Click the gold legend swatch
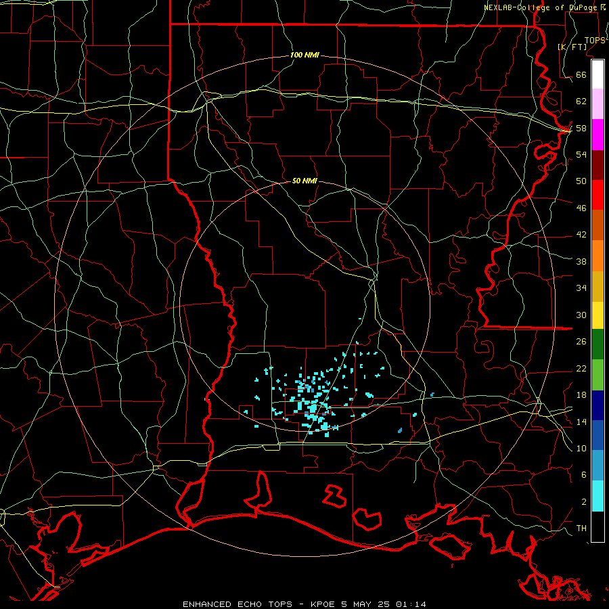Screen dimensions: 609x609 pos(597,287)
